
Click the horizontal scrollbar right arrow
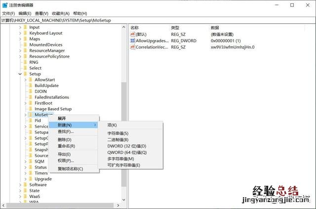(x=118, y=206)
